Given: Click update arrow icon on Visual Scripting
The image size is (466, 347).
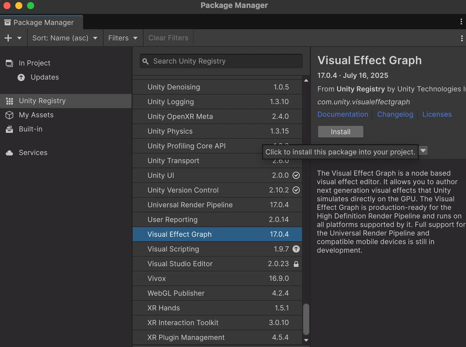Looking at the screenshot, I should point(296,249).
